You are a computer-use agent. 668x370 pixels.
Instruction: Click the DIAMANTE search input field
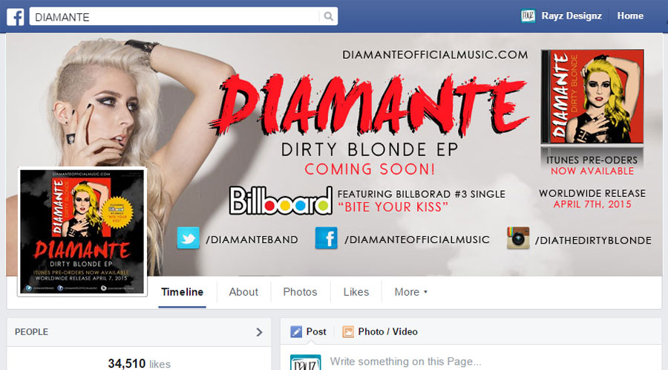pos(174,16)
